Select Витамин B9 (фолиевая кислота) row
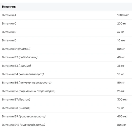The width and height of the screenshot is (132, 132). click(66, 116)
